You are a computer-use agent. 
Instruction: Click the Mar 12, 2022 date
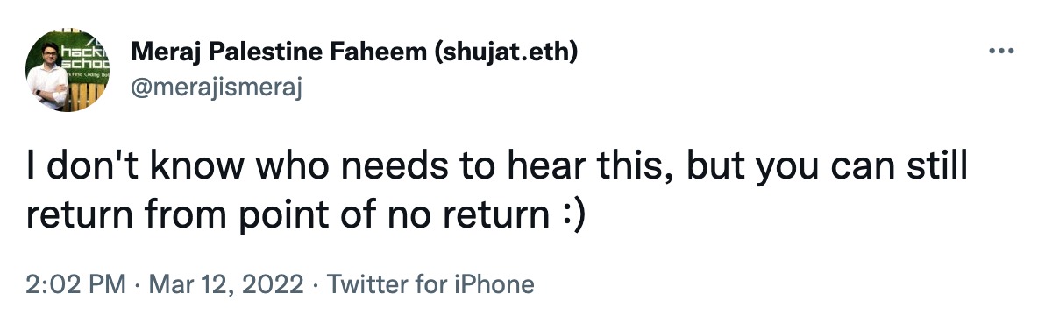(x=226, y=284)
